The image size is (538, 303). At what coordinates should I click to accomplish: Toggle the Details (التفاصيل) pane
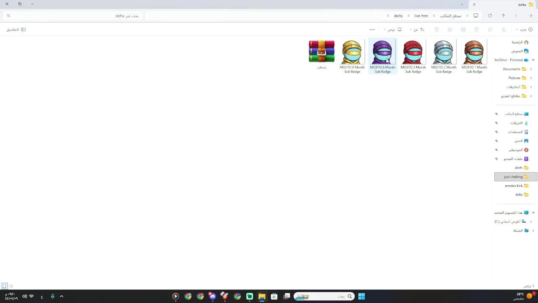[16, 29]
